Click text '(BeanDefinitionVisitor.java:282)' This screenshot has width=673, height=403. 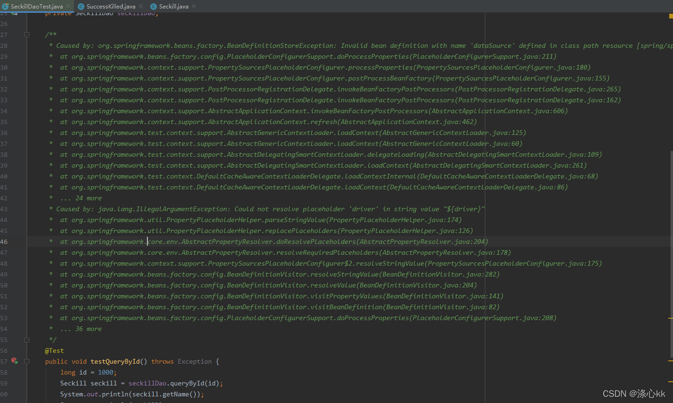coord(439,274)
